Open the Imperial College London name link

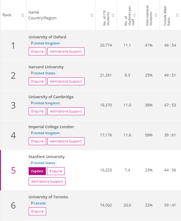51,127
